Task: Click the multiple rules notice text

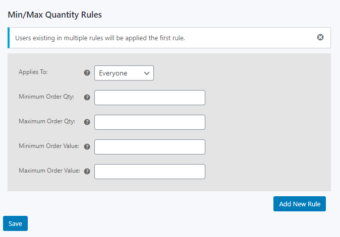Action: point(100,38)
